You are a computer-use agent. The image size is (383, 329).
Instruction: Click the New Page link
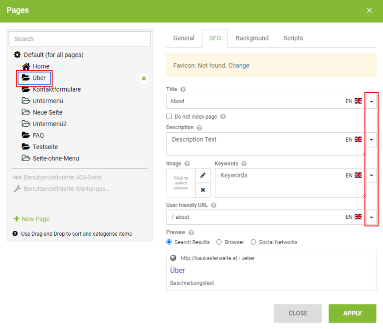coord(31,219)
